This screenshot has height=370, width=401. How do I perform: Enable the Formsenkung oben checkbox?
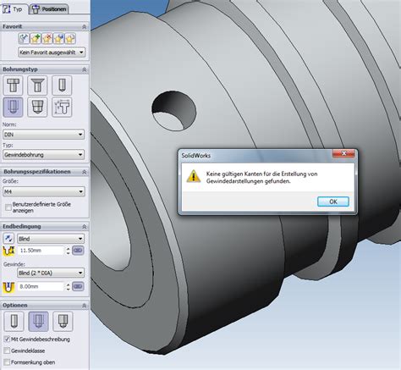(x=7, y=362)
